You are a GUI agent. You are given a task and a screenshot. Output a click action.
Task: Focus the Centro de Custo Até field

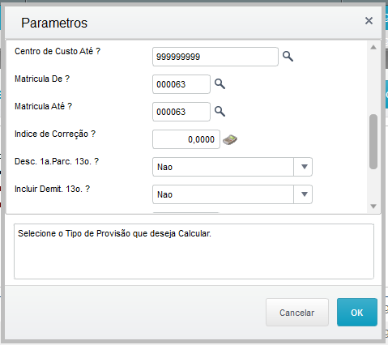point(215,57)
